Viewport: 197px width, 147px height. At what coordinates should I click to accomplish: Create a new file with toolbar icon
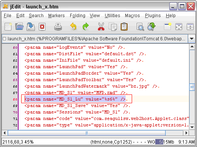8,27
